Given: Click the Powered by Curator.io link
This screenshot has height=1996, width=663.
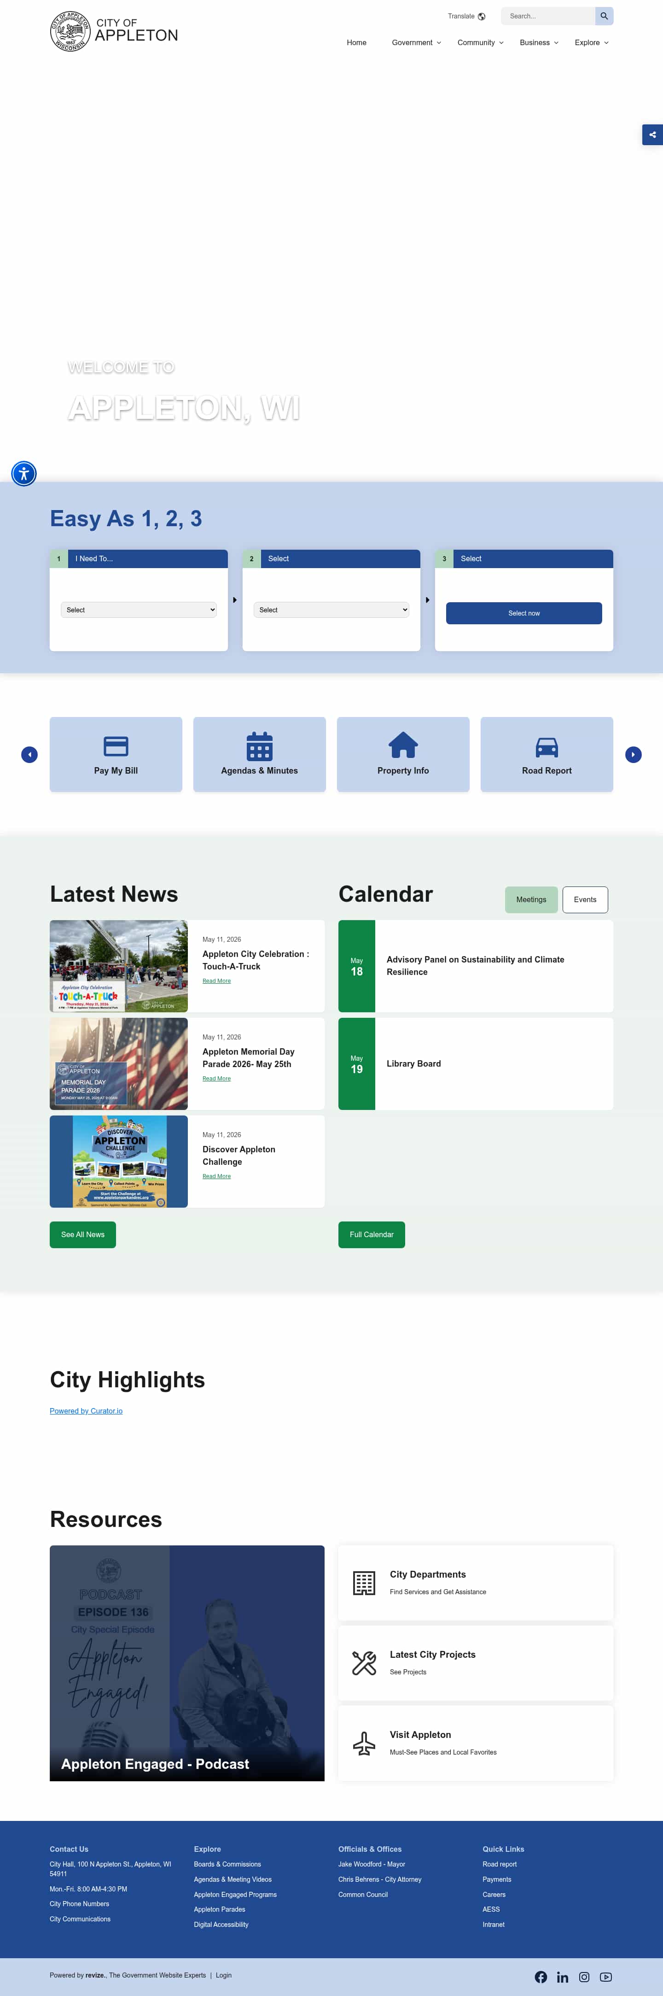Looking at the screenshot, I should click(86, 1411).
